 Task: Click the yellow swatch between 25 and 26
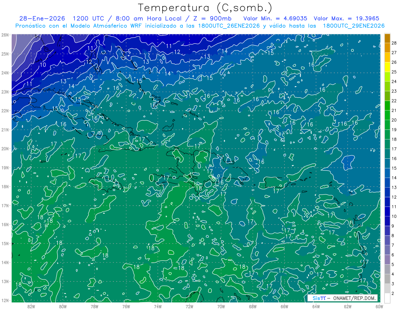[387, 67]
